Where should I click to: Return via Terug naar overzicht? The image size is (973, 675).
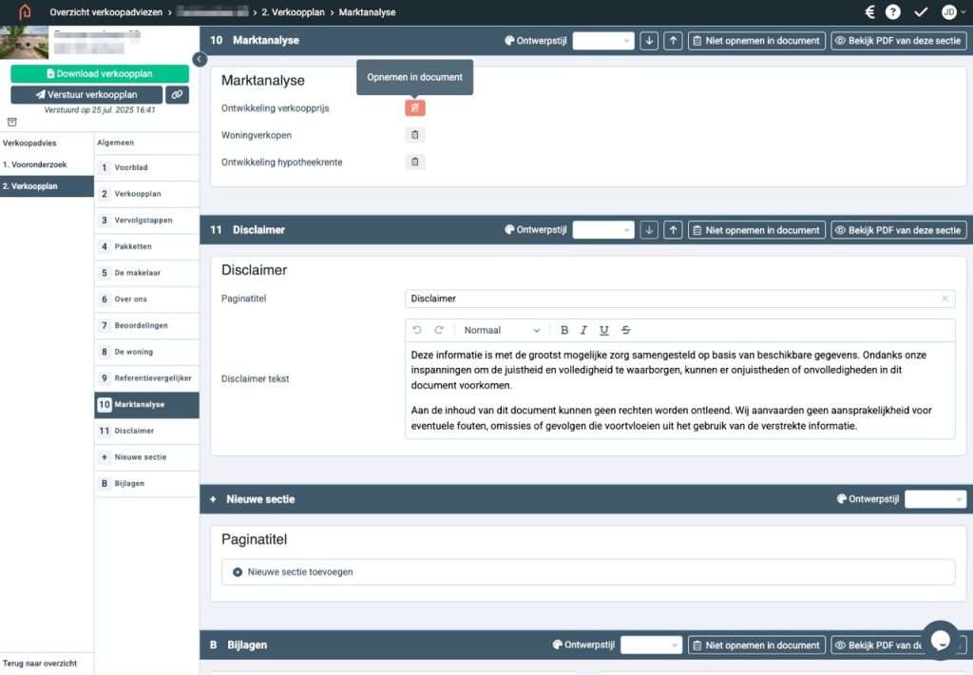40,664
